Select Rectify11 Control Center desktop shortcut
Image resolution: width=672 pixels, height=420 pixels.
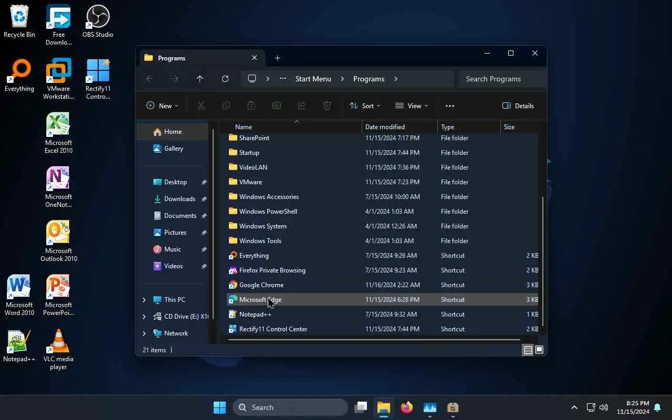(x=98, y=79)
